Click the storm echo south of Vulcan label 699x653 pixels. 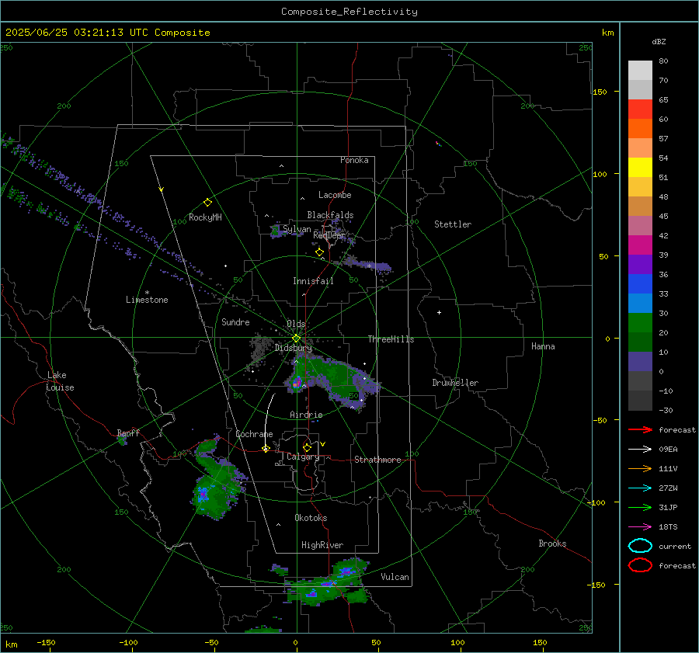pyautogui.click(x=329, y=583)
